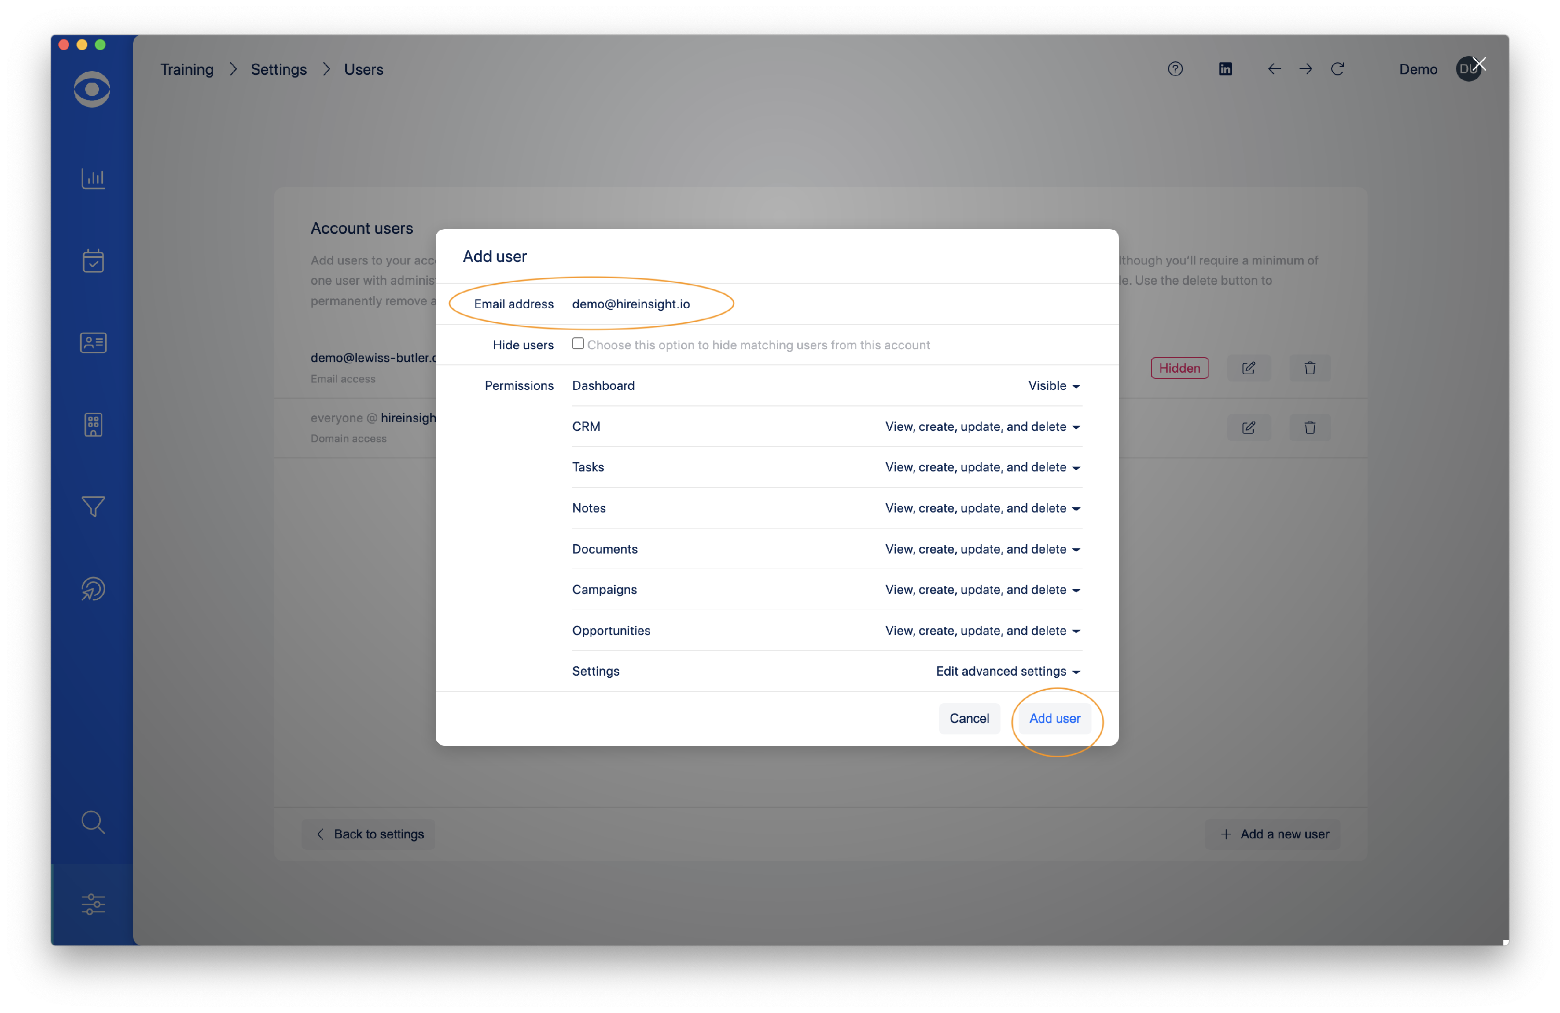Open the settings sliders icon at sidebar bottom
This screenshot has width=1560, height=1013.
click(93, 905)
